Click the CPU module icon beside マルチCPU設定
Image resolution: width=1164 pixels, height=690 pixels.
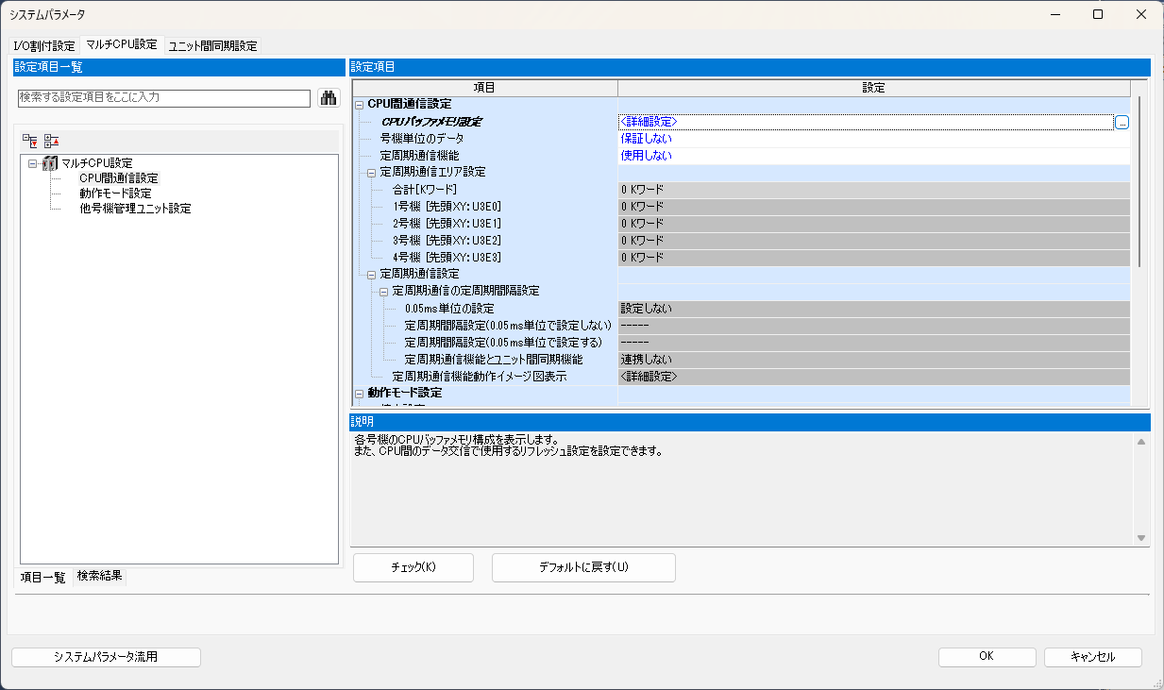(50, 162)
